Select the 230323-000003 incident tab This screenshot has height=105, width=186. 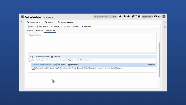(x=65, y=22)
